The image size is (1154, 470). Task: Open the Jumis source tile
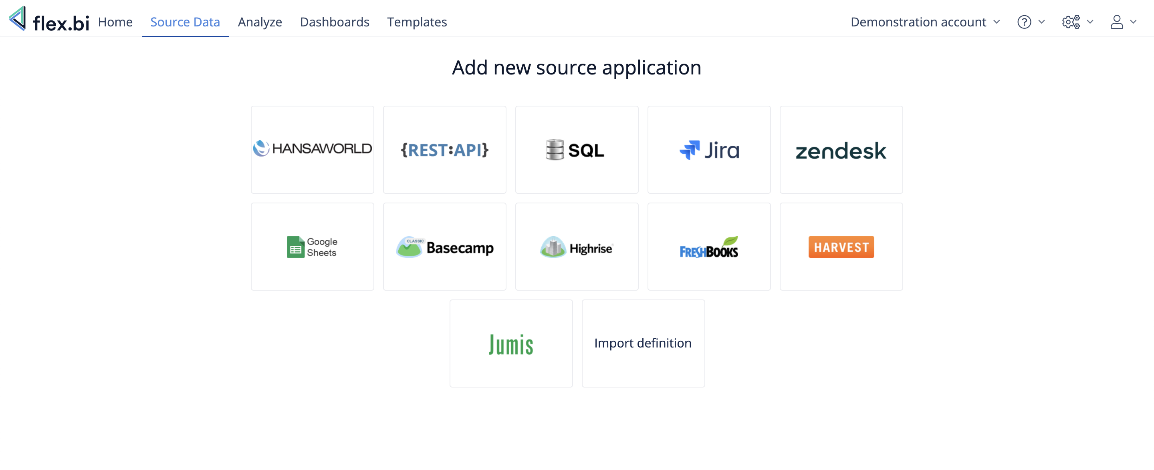click(x=511, y=343)
